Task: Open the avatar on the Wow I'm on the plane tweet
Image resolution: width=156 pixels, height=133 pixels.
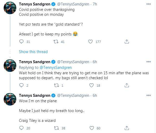Action: pyautogui.click(x=10, y=100)
